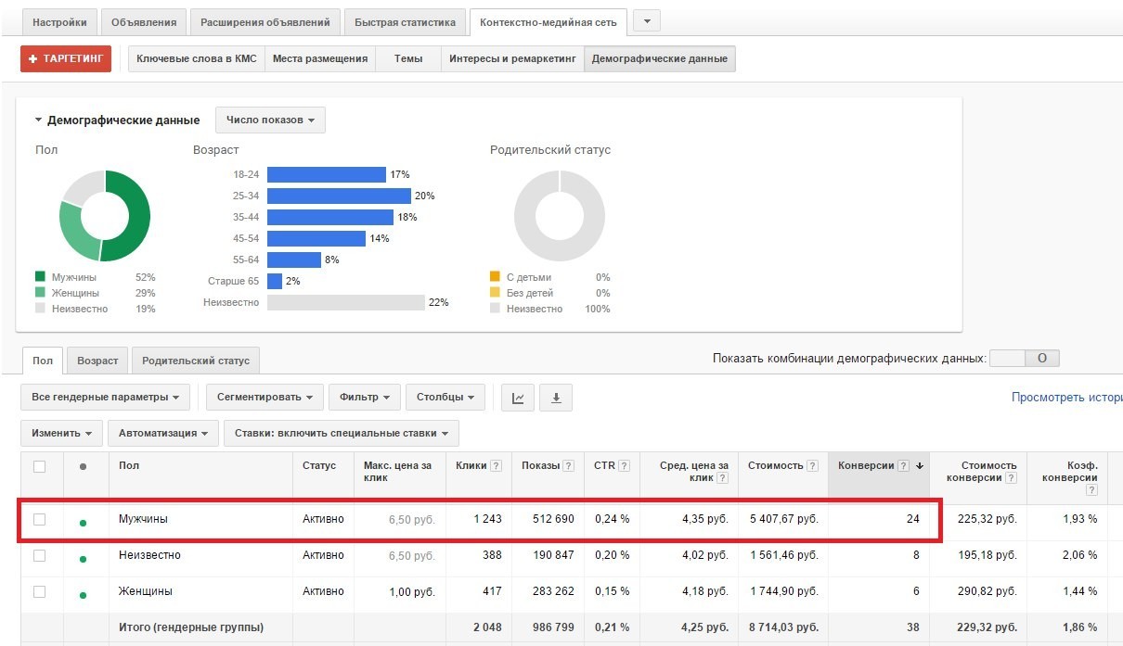Screen dimensions: 1123x646
Task: Click the red ТАРГЕТИНГ button
Action: click(66, 58)
